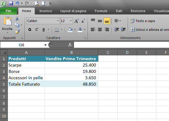Screen dimensions: 169x121
Task: Click the Print preview magnifier icon
Action: pos(37,3)
